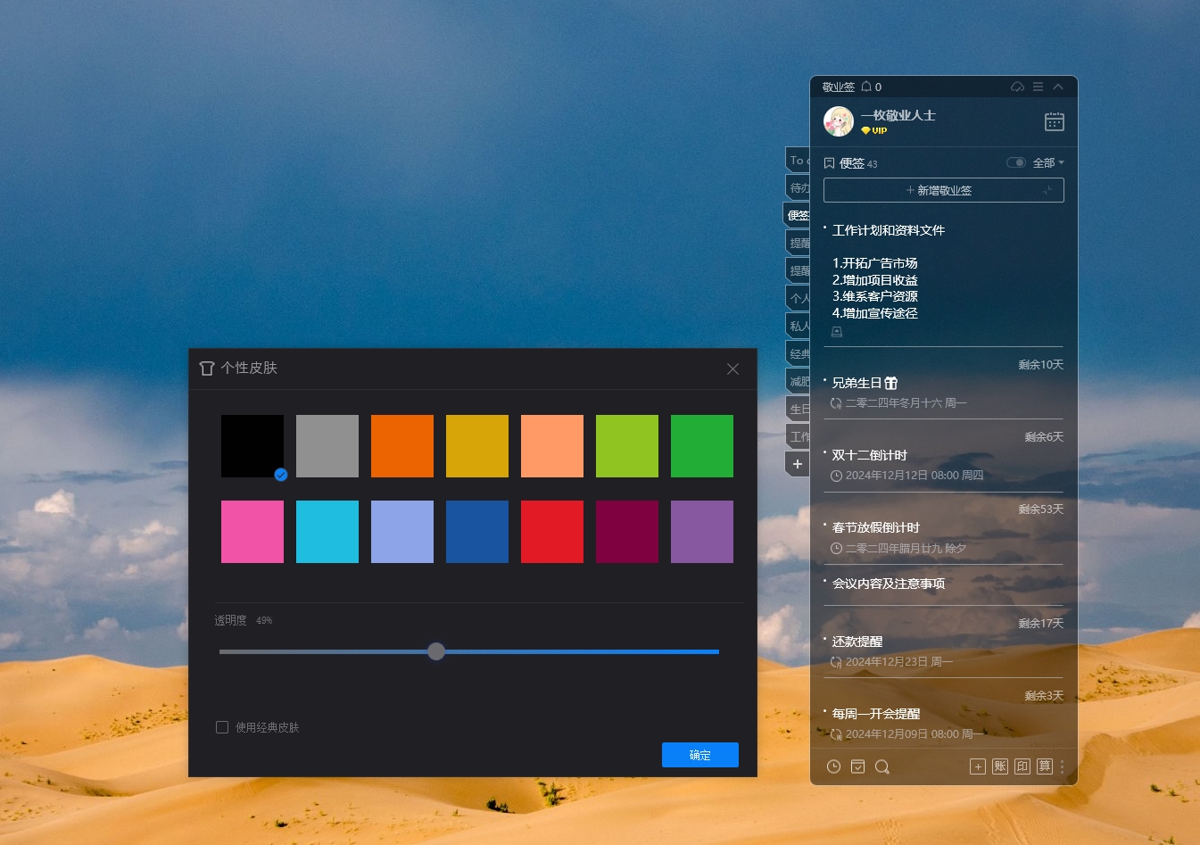
Task: Click the repeat icon under 还款提醒
Action: pos(836,662)
